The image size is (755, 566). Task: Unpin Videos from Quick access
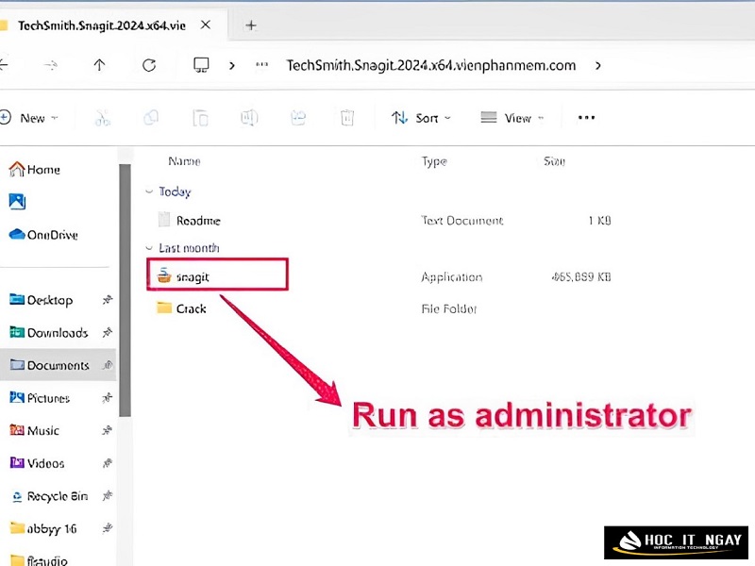(x=108, y=463)
